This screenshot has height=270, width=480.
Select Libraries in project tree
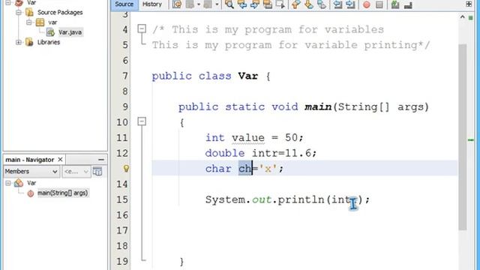49,42
